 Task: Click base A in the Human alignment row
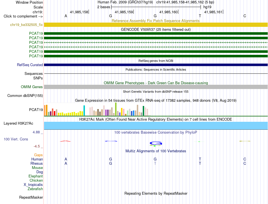tap(66, 159)
